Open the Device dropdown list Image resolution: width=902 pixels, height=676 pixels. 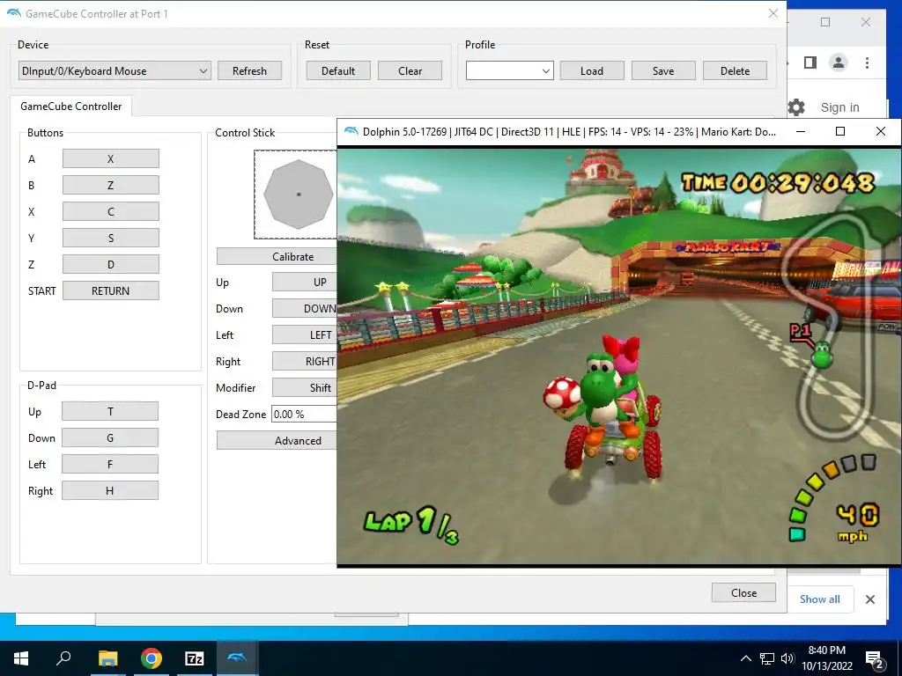coord(115,70)
